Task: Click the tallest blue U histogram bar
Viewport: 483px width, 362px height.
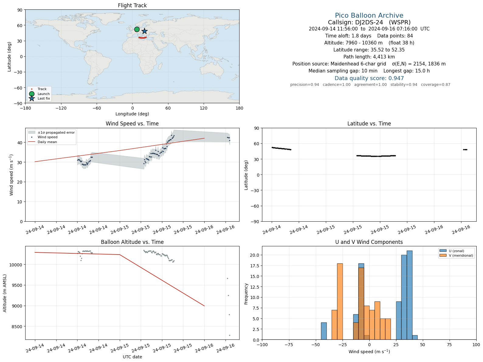Action: coord(409,295)
